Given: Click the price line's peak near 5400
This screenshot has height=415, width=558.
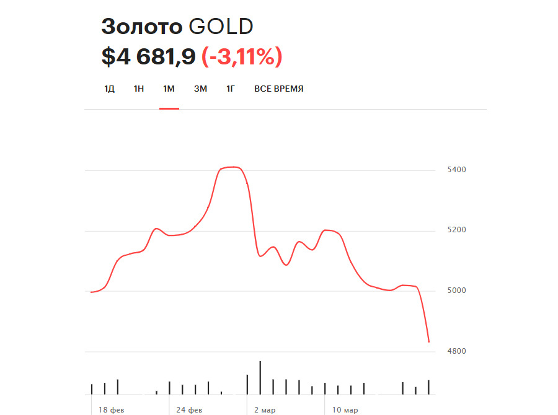Looking at the screenshot, I should tap(231, 167).
